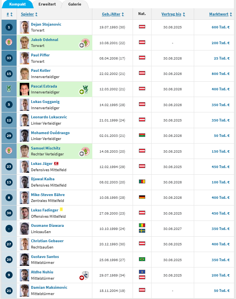Click the yellow card icon beside Lukas Fadinger
The height and width of the screenshot is (299, 236).
tap(61, 209)
